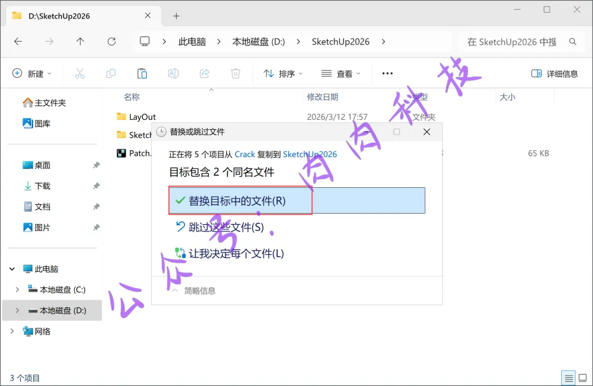Click the Back navigation arrow
The height and width of the screenshot is (386, 593).
[x=18, y=42]
